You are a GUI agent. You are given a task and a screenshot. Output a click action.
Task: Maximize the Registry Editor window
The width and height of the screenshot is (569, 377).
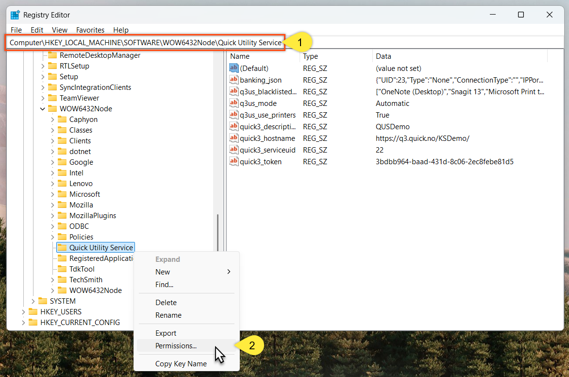point(521,15)
